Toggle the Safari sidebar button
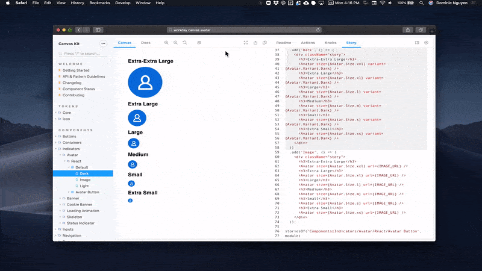The image size is (482, 271). pos(98,30)
